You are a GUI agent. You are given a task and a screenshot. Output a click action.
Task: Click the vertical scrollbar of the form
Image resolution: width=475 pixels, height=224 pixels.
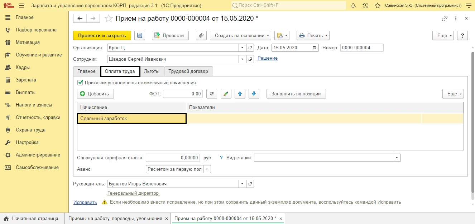[x=472, y=121]
